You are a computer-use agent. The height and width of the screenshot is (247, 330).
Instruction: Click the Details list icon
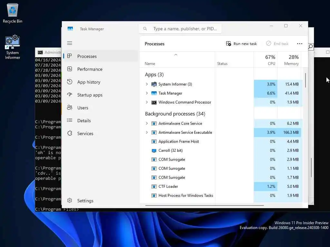click(70, 120)
